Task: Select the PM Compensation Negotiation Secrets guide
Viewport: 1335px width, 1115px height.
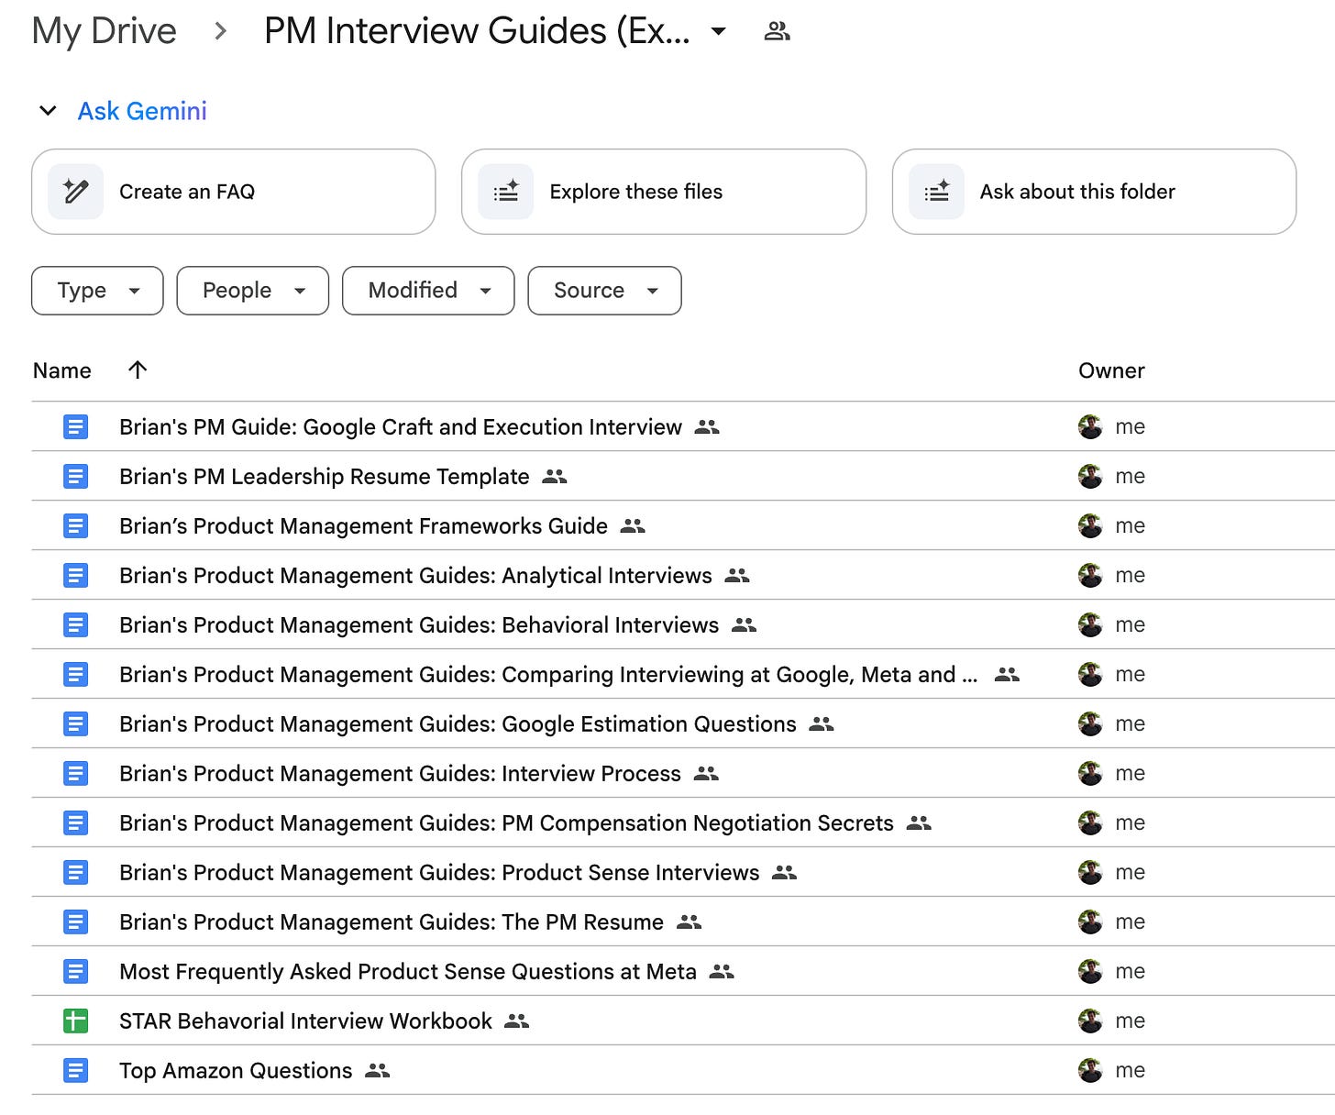Action: pyautogui.click(x=506, y=822)
